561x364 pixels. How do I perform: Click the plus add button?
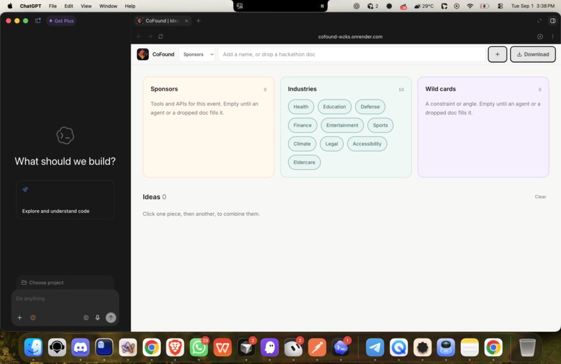498,54
